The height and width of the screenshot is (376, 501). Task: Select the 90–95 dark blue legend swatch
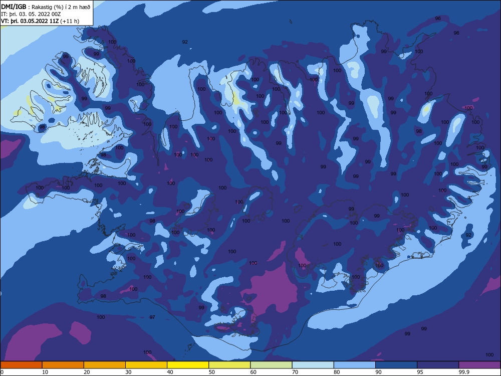[396, 365]
